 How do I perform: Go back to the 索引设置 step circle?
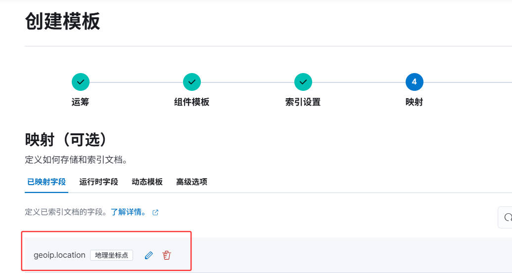tap(303, 82)
